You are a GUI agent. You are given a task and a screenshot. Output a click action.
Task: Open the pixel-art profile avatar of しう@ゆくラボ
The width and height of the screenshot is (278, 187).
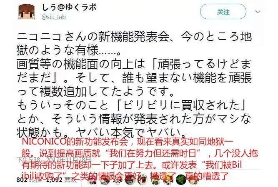27,12
